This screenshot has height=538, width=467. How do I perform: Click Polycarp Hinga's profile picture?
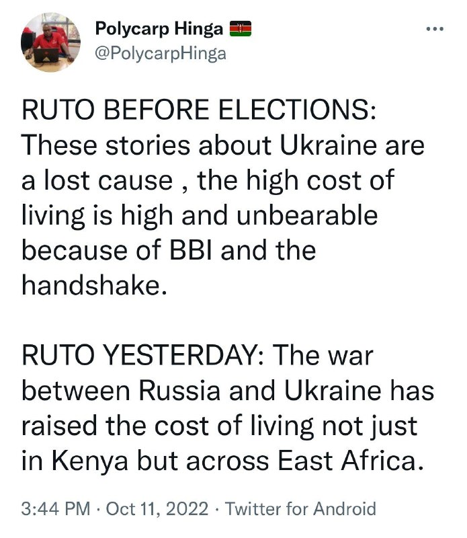51,42
